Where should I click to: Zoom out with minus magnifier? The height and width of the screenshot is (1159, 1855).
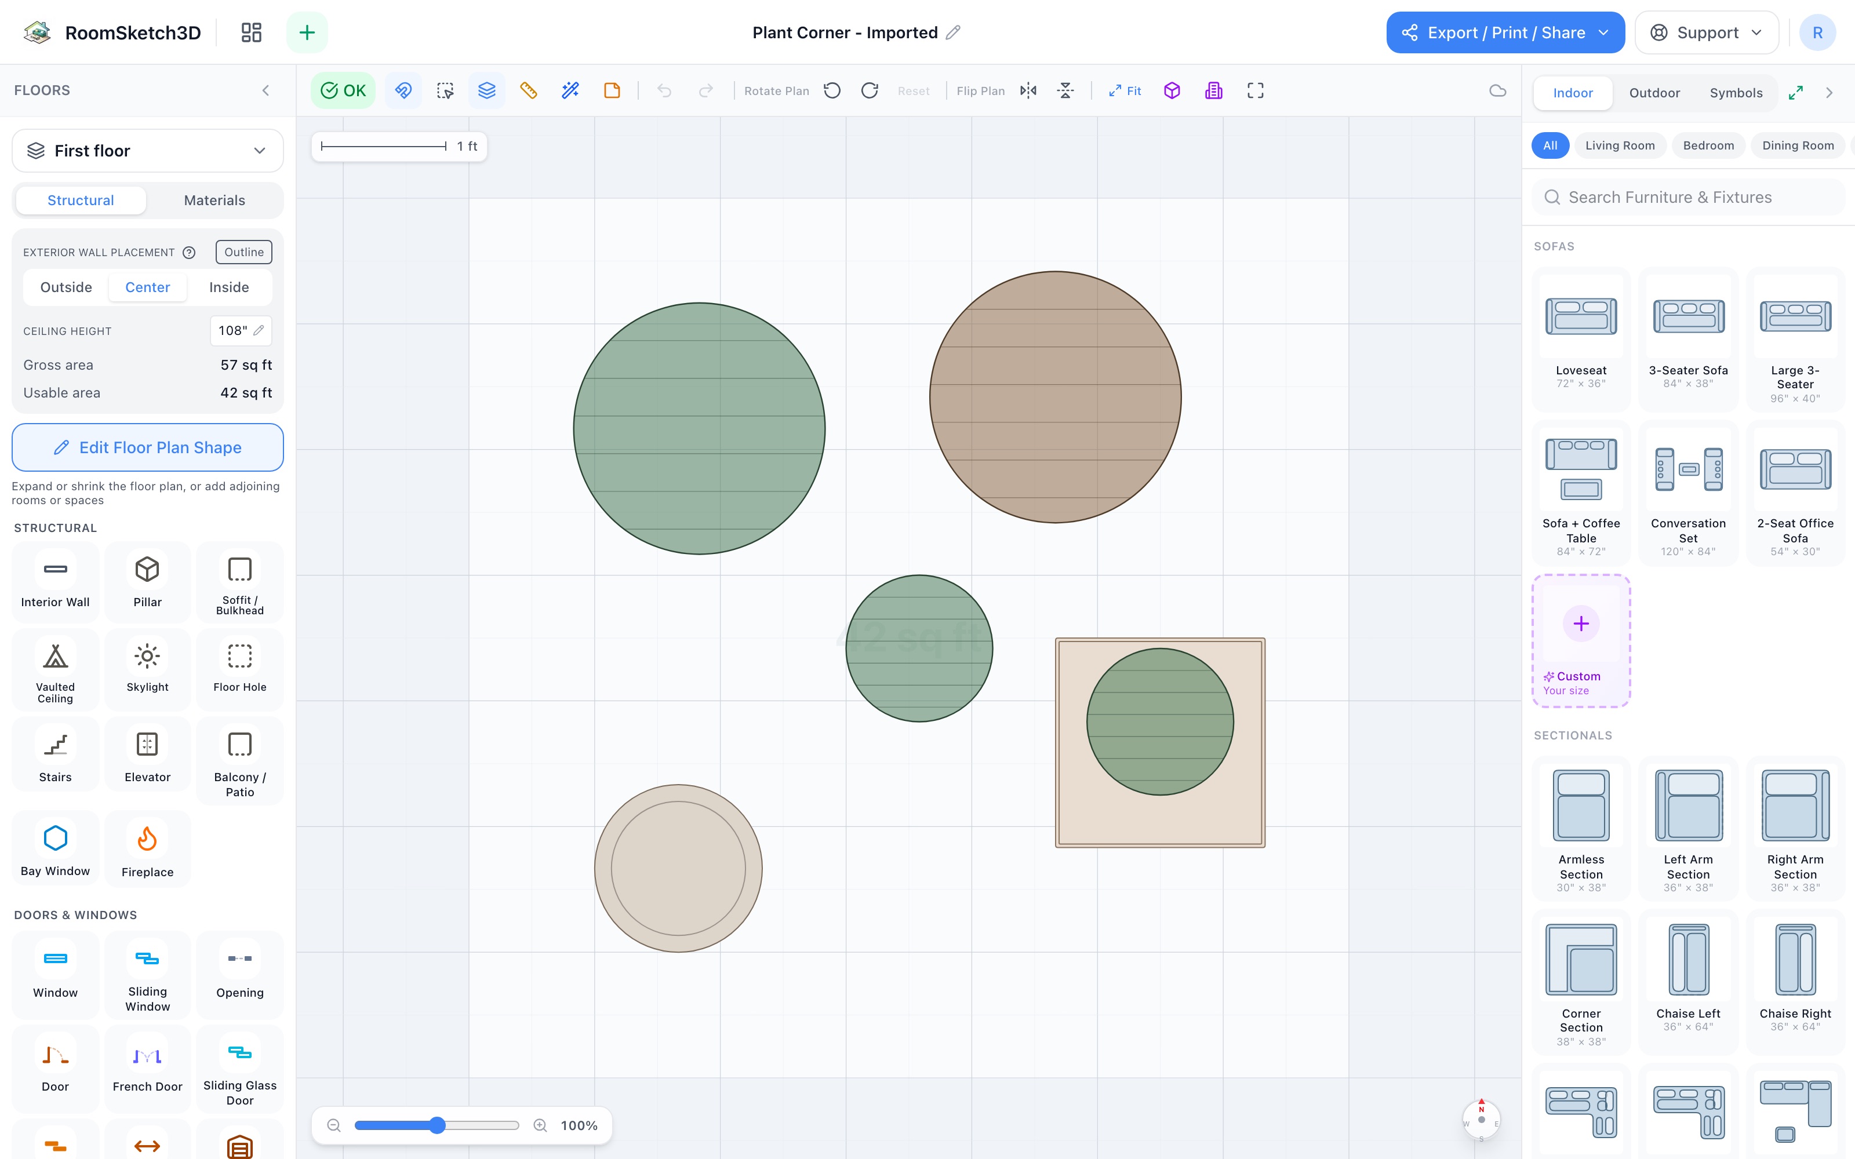(333, 1125)
